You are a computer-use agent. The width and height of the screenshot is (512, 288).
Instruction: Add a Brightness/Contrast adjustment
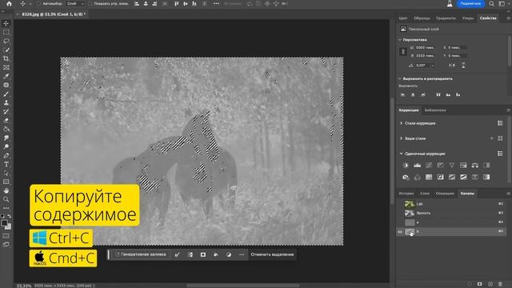406,166
